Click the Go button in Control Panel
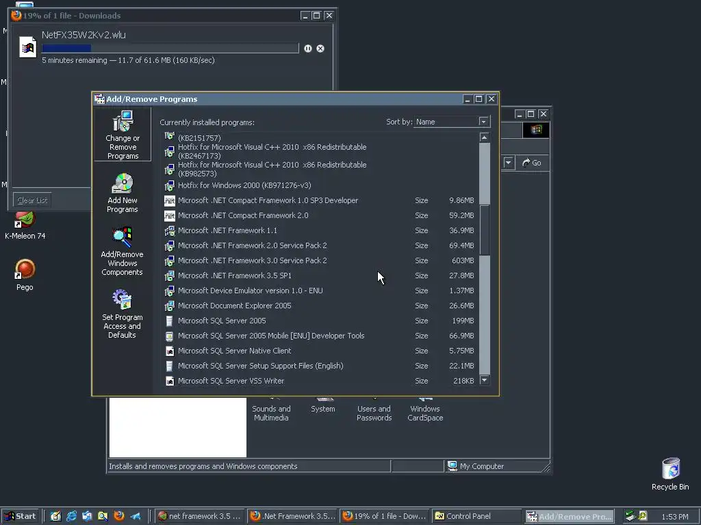The image size is (701, 525). [532, 163]
